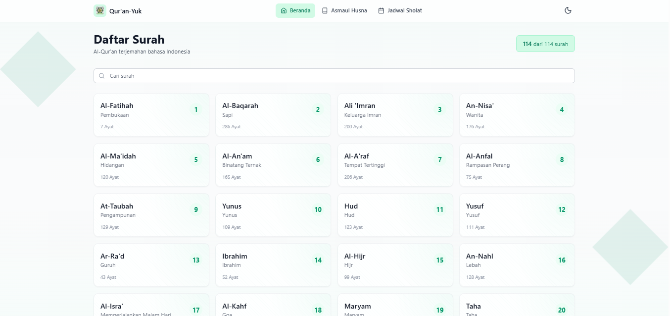Click the number 13 badge on Ar-Ra'd
670x316 pixels.
pos(196,260)
